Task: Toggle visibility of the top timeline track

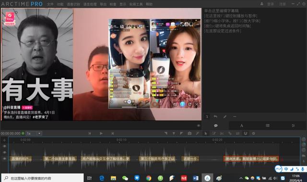Action: (x=4, y=146)
